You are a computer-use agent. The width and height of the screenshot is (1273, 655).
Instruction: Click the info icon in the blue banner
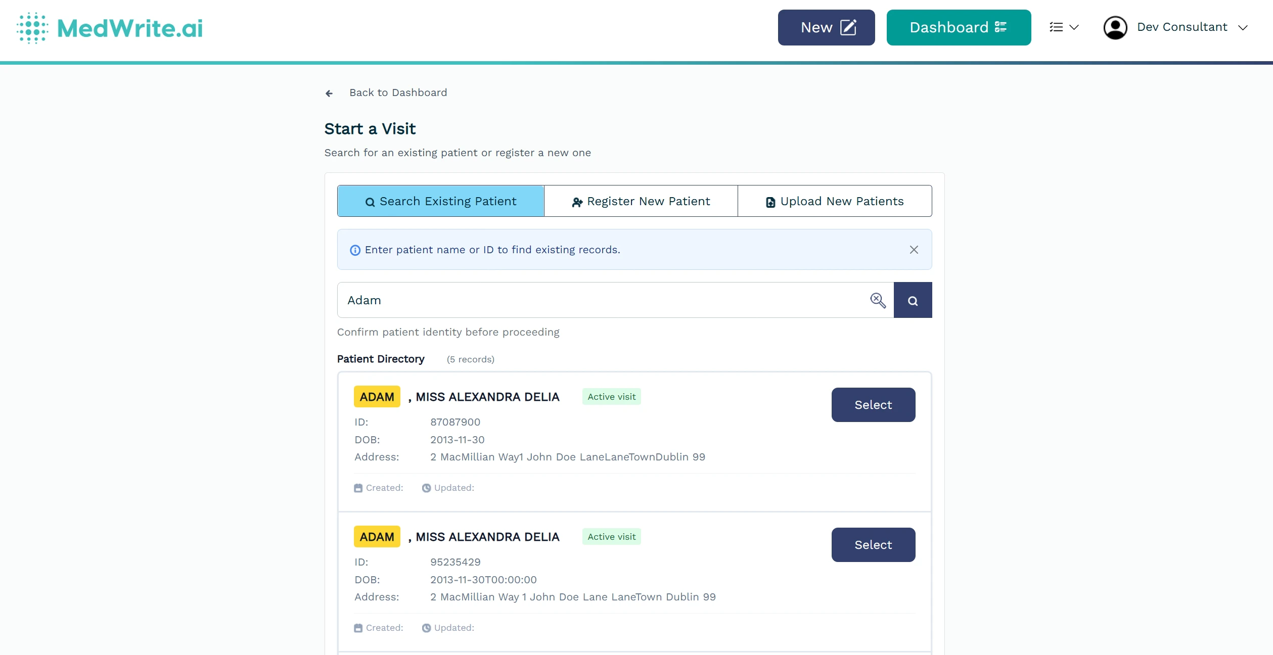[354, 250]
